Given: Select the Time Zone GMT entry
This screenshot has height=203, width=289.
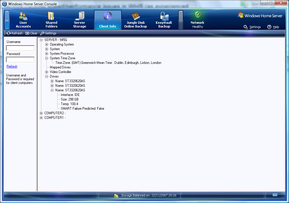Looking at the screenshot, I should 108,63.
